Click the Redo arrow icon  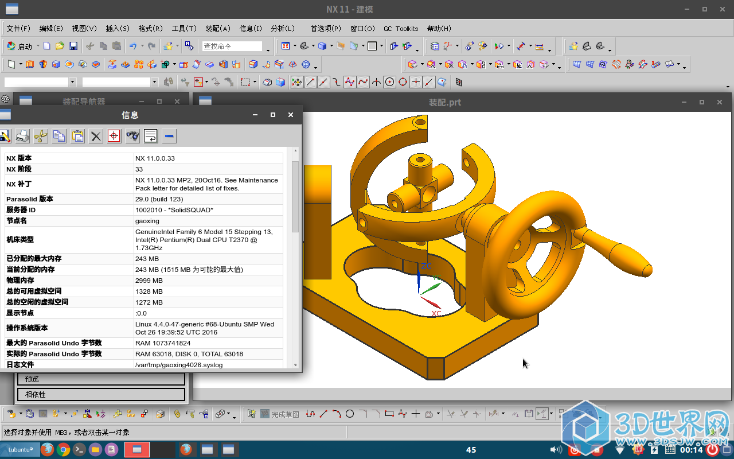point(151,46)
